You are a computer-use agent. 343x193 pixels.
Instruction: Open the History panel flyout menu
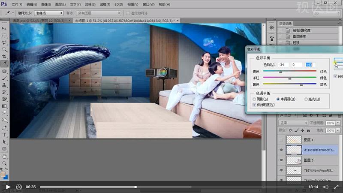pos(340,23)
